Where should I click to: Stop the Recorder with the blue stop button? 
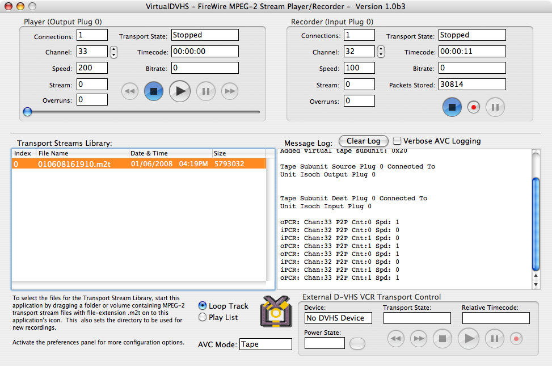point(452,107)
